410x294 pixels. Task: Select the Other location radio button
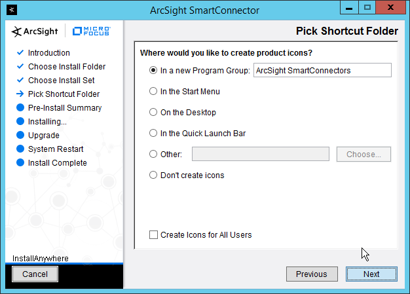pos(154,155)
